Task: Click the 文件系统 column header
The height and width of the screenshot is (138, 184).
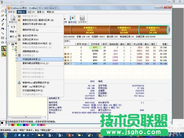Action: click(x=95, y=44)
